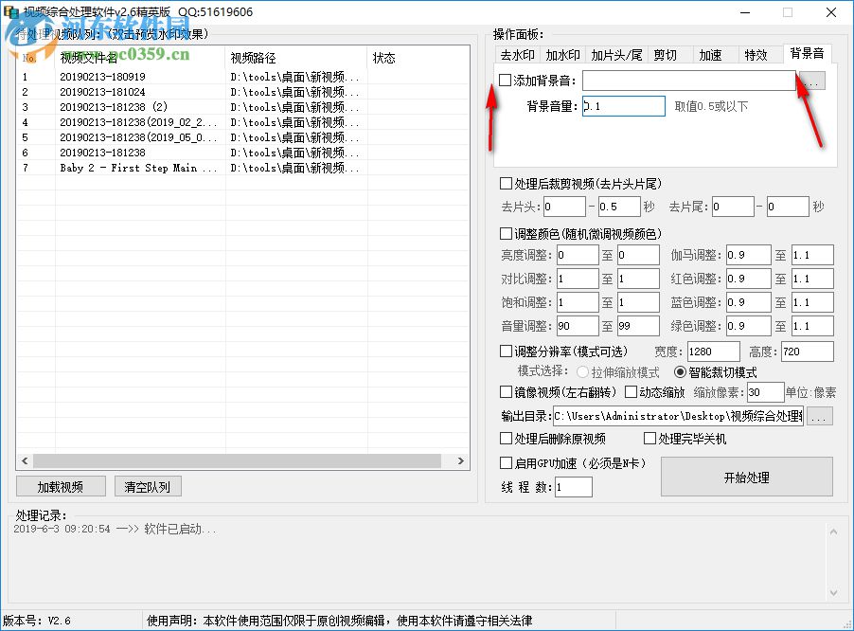Click the 加载视频 button

60,486
